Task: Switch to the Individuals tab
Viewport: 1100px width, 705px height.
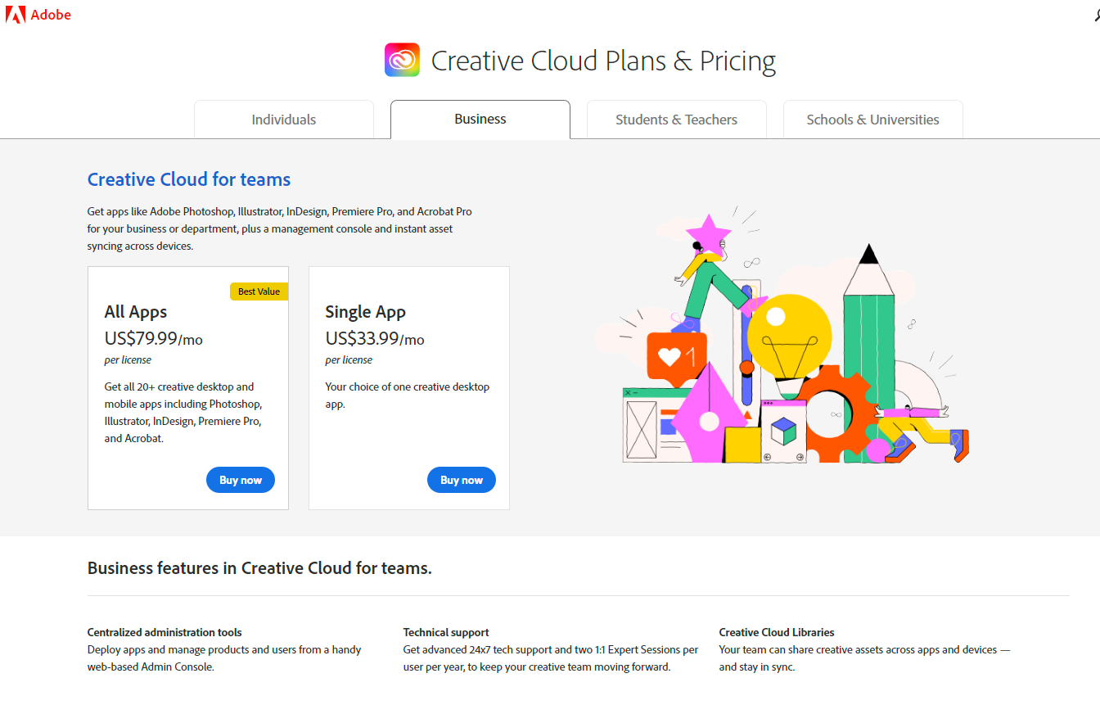Action: [x=284, y=120]
